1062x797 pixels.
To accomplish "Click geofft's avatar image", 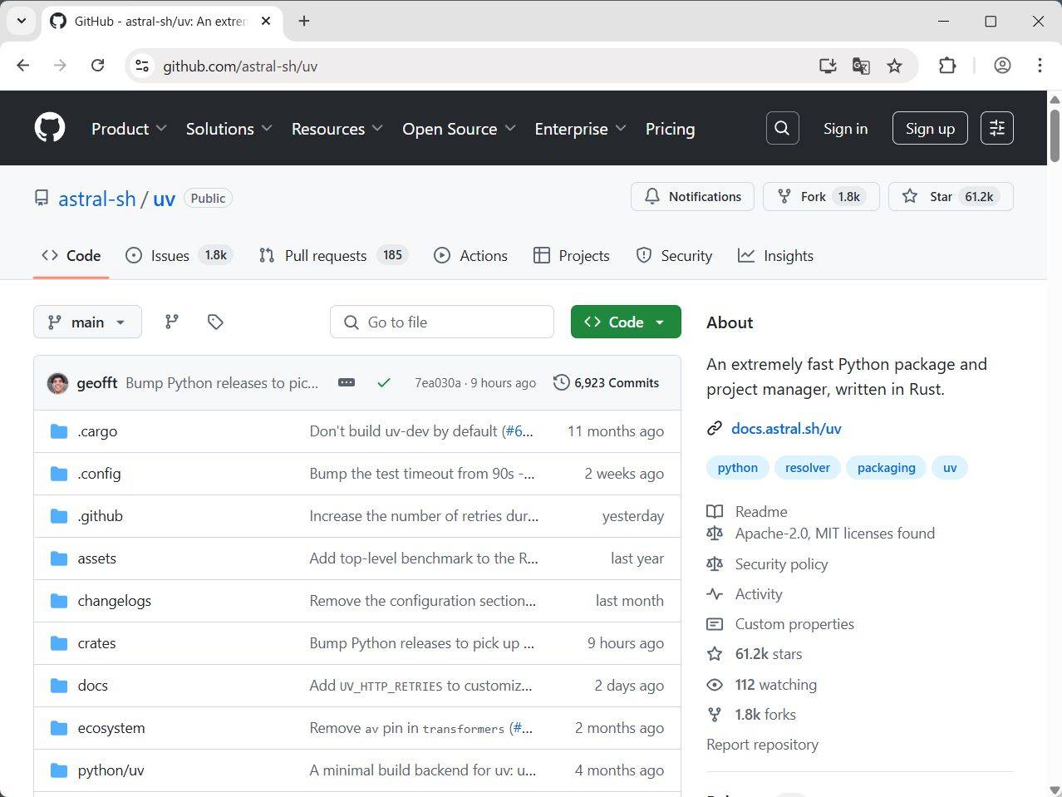I will [57, 382].
